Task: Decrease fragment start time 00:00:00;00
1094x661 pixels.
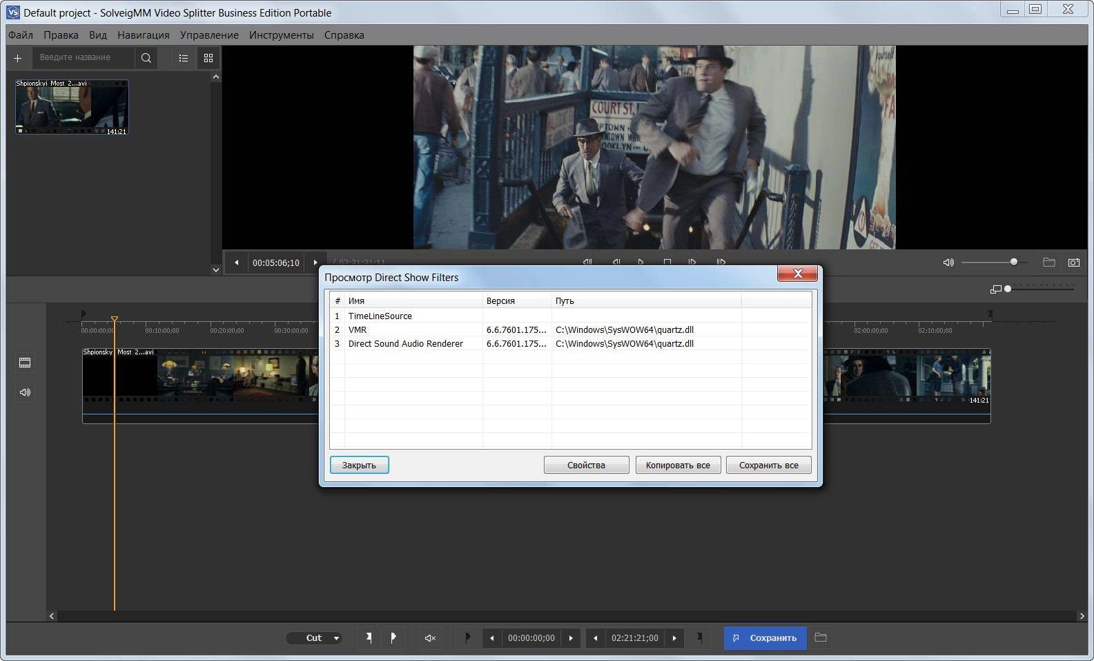Action: click(x=491, y=638)
